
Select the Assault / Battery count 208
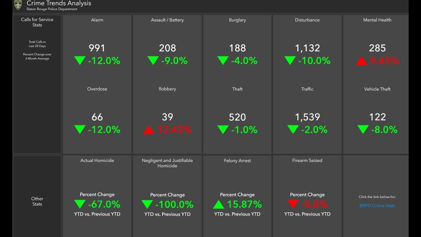(167, 48)
